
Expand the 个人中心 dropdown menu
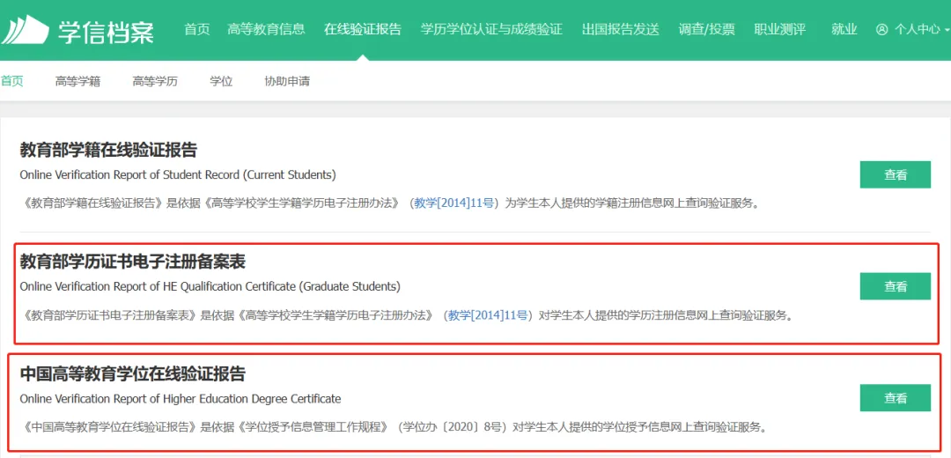[x=922, y=29]
